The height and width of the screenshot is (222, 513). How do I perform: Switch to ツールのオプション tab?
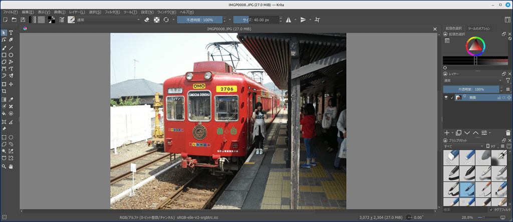click(479, 28)
